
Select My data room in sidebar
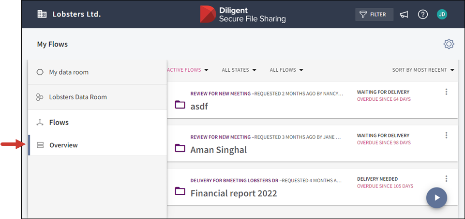coord(69,72)
